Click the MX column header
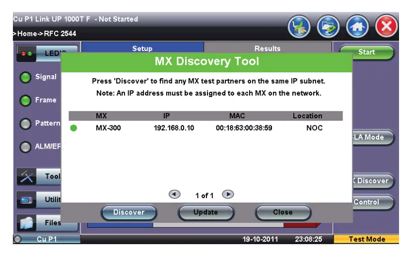Image resolution: width=405 pixels, height=258 pixels. pyautogui.click(x=101, y=116)
